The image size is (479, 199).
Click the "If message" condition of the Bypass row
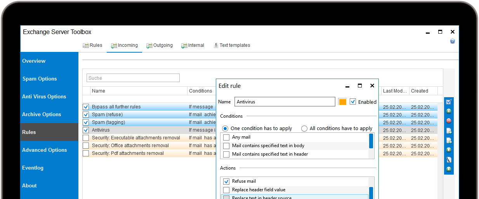point(201,107)
